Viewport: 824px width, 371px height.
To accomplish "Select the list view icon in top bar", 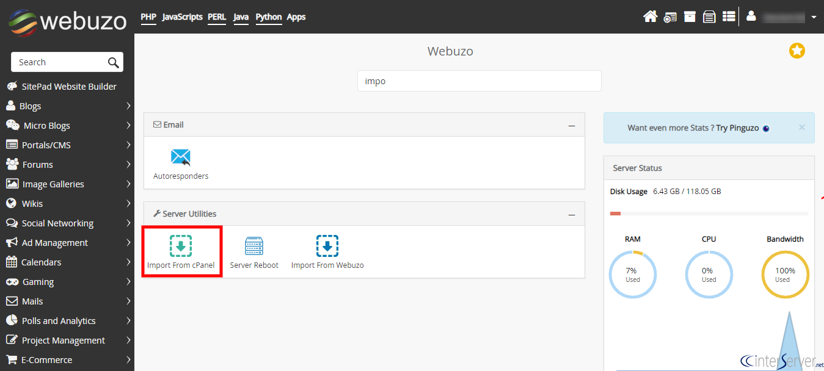I will [729, 16].
